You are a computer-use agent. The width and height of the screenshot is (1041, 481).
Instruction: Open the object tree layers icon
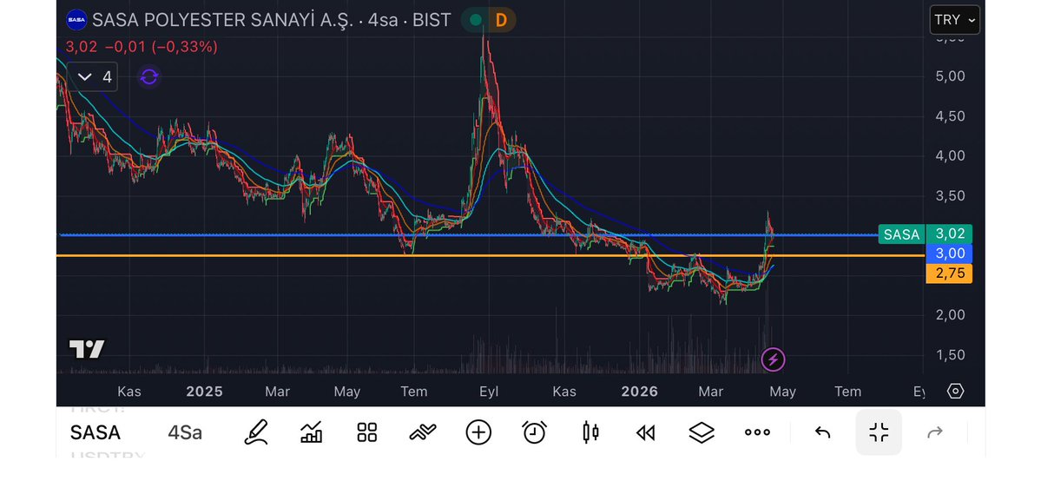pyautogui.click(x=701, y=433)
